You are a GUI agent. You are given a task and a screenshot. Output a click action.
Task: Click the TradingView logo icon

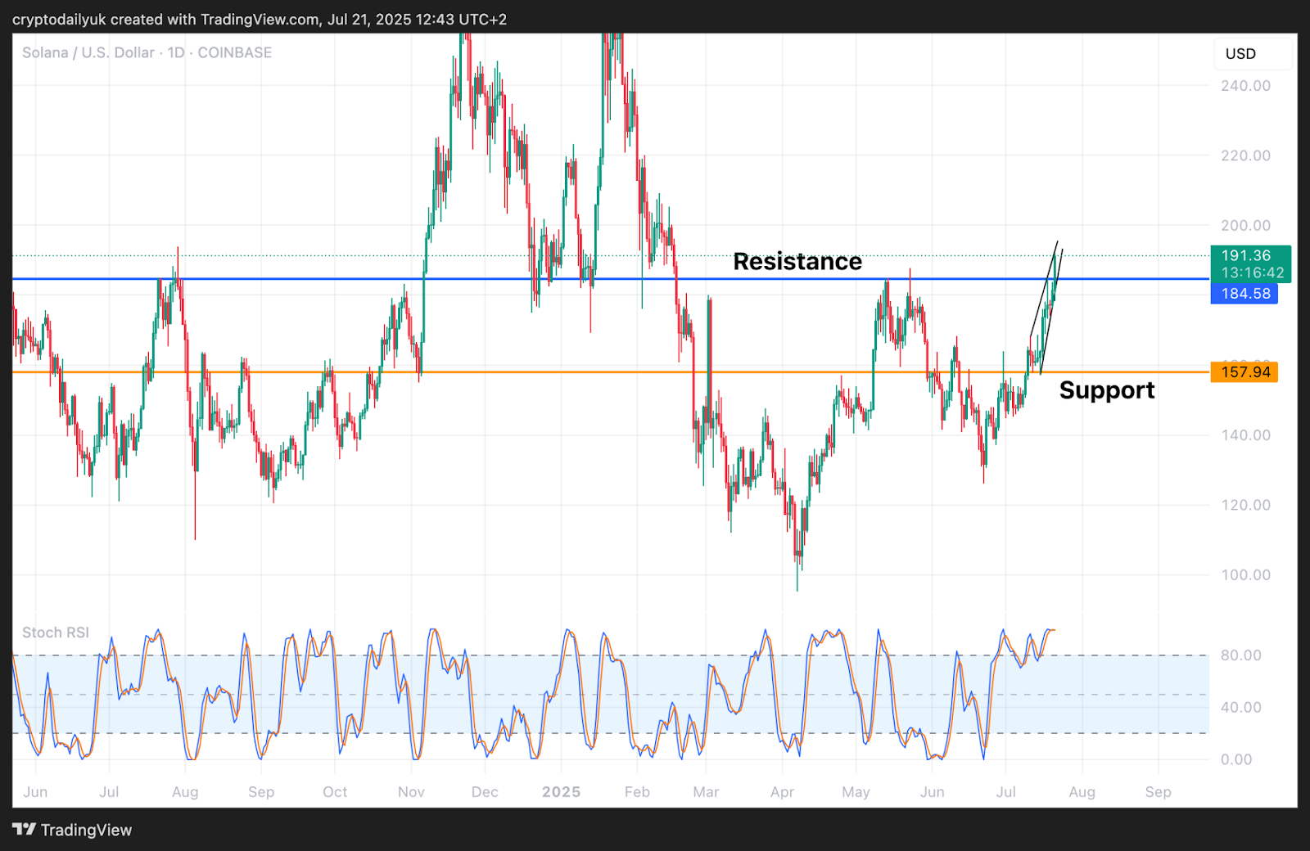point(24,829)
